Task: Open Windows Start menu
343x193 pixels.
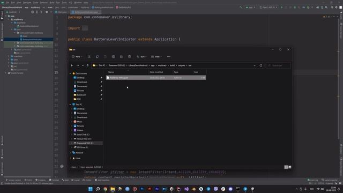Action: click(91, 189)
